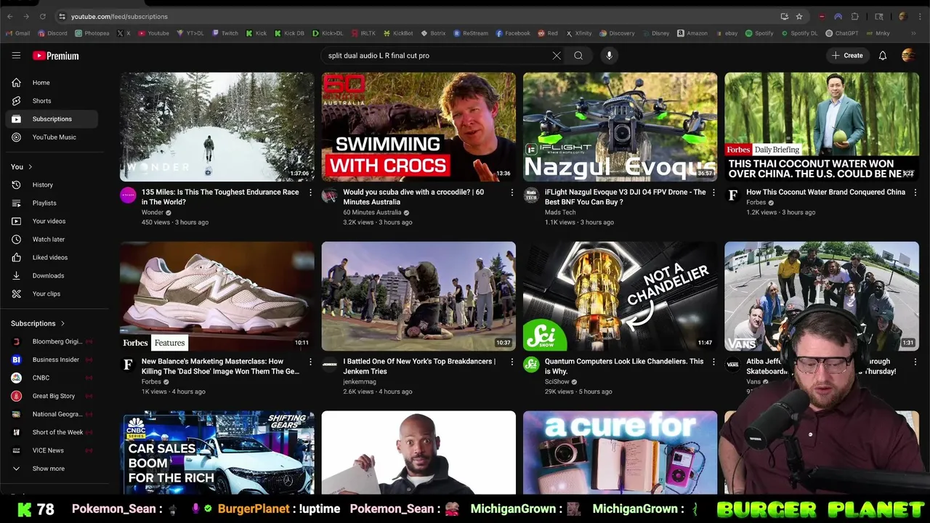Screen dimensions: 930x523
Task: Open the account avatar menu
Action: (x=908, y=55)
